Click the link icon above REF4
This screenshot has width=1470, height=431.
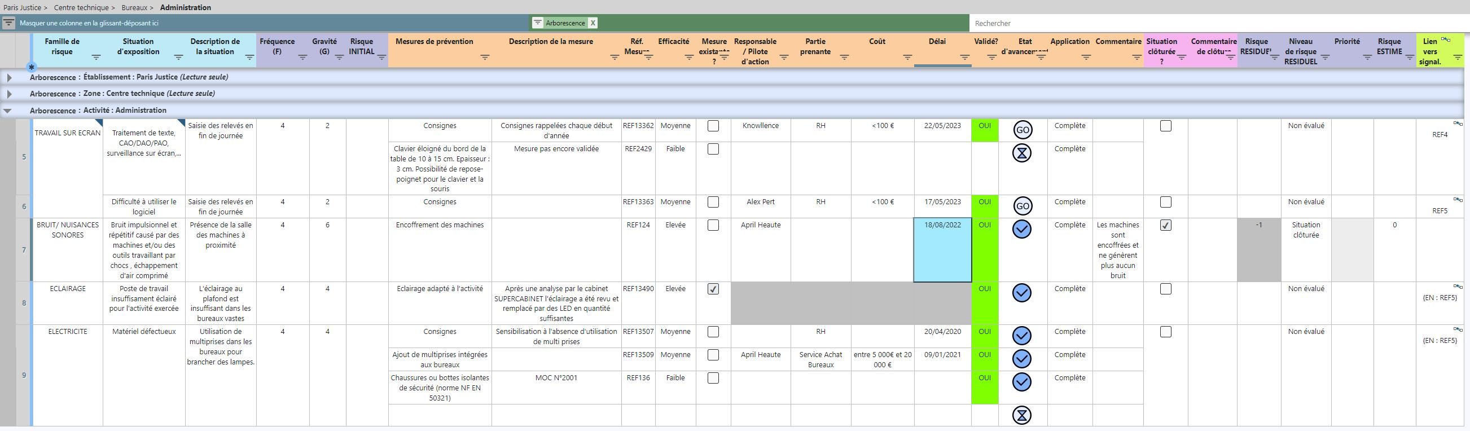pyautogui.click(x=1458, y=124)
